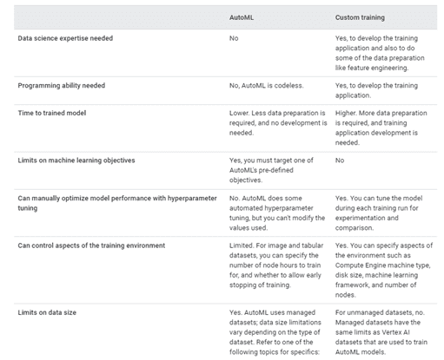The image size is (444, 360).
Task: Click 'Limits on machine learning objectives' label
Action: tap(76, 160)
